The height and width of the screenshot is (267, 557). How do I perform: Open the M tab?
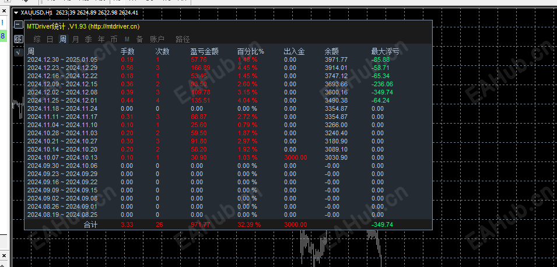pyautogui.click(x=127, y=40)
